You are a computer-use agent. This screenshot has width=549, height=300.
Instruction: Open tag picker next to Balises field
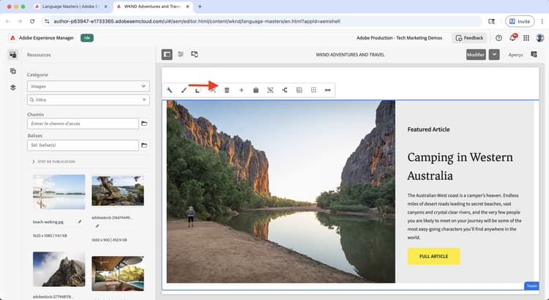click(x=144, y=146)
